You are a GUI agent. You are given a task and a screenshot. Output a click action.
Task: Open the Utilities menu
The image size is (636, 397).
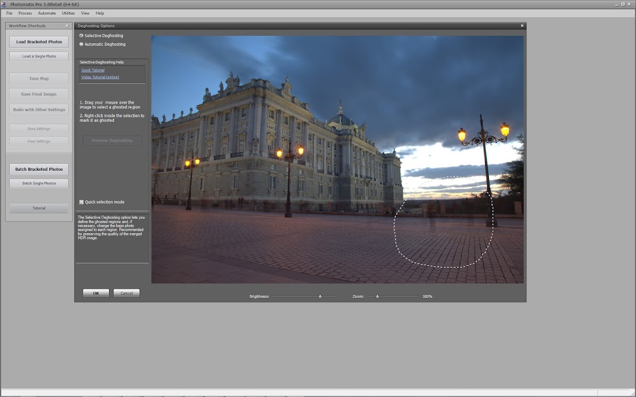[68, 14]
